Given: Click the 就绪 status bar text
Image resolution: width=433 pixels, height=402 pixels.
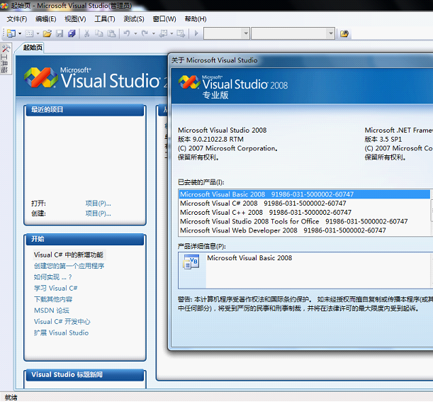Looking at the screenshot, I should point(11,398).
